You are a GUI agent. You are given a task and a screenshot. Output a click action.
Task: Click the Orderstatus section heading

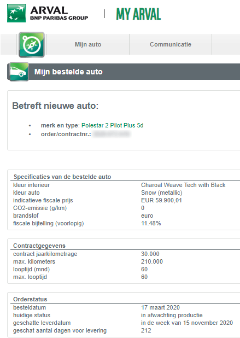pos(30,299)
